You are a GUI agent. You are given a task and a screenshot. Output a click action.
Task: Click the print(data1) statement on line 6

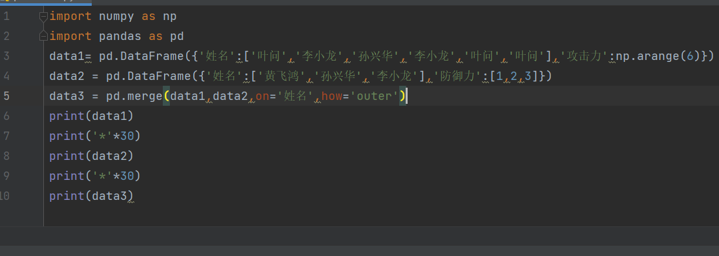[91, 116]
